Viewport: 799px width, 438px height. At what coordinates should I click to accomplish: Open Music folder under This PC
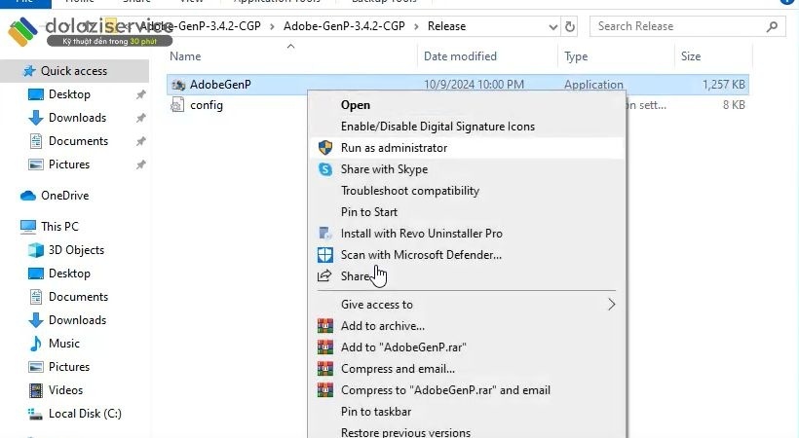pos(64,344)
